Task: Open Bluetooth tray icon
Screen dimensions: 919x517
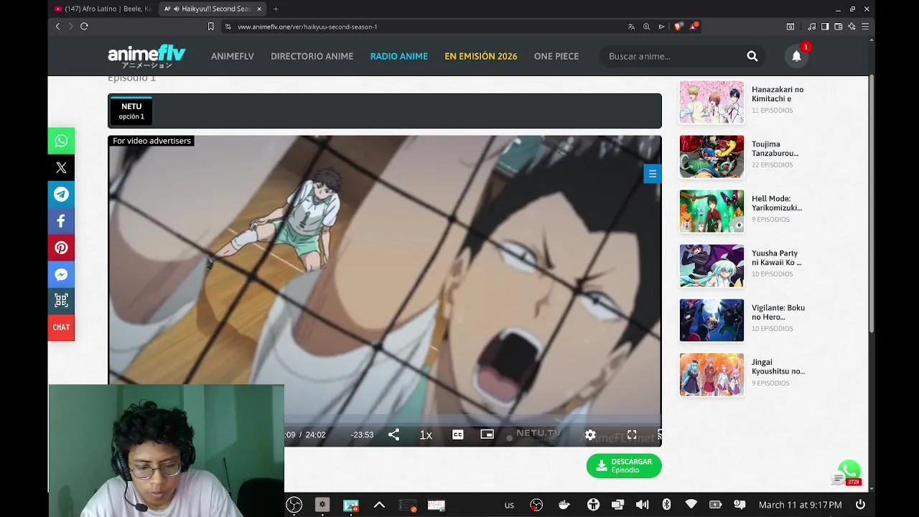Action: [666, 505]
